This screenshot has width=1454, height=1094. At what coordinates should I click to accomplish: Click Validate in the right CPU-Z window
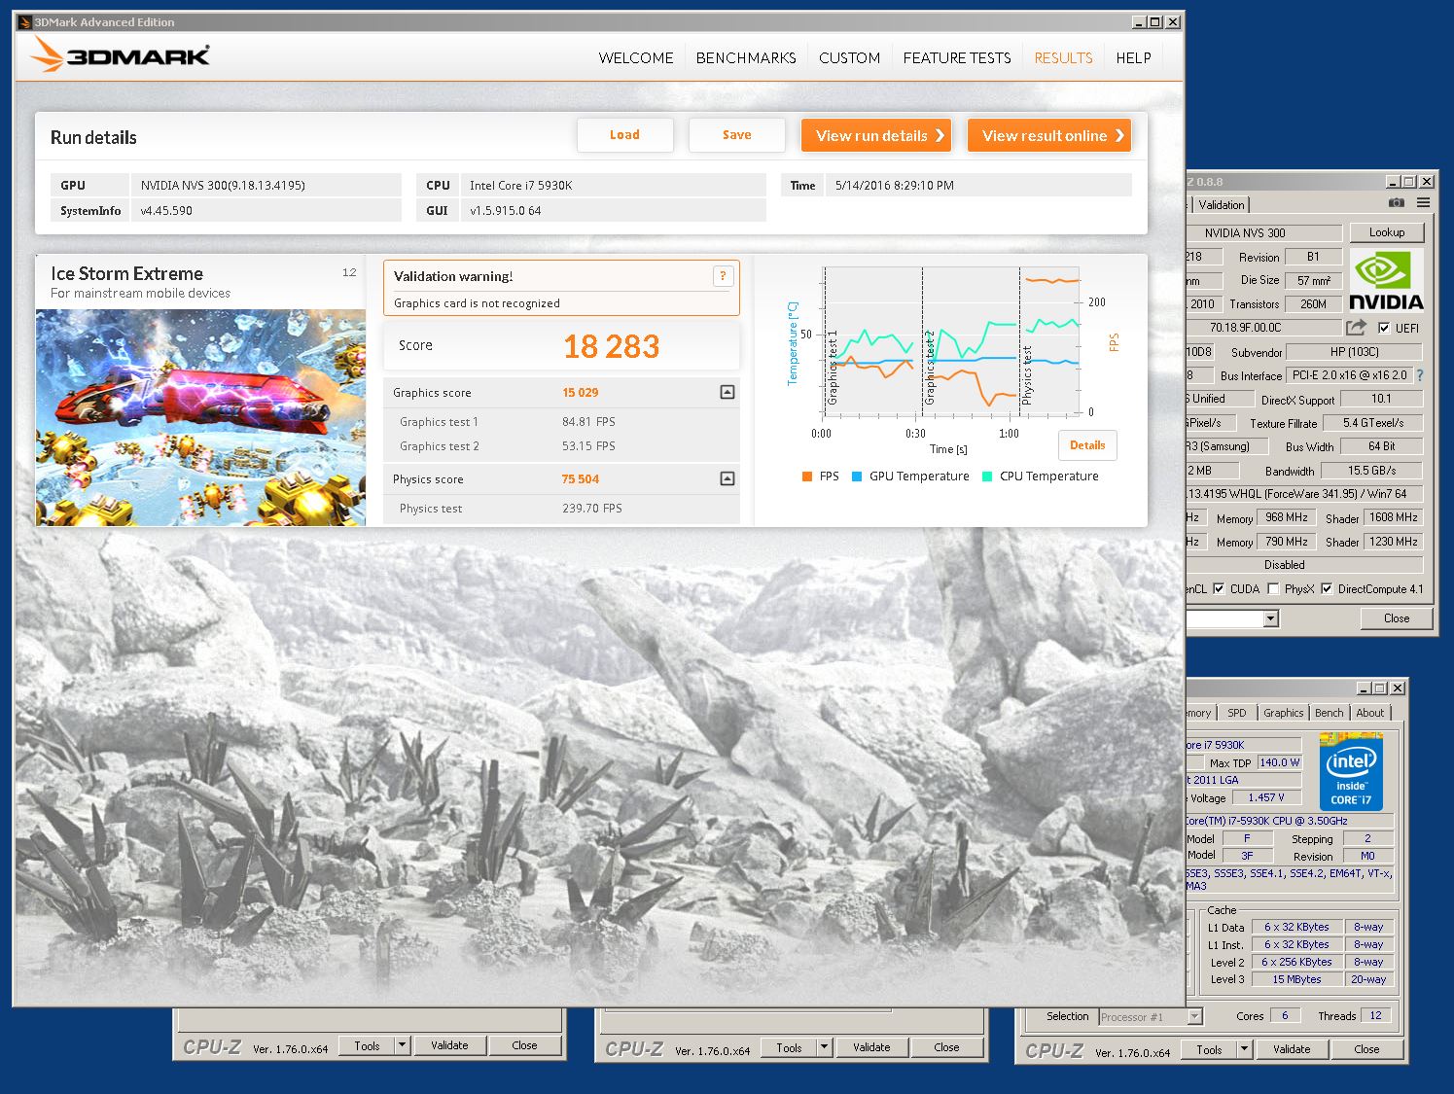tap(1292, 1049)
